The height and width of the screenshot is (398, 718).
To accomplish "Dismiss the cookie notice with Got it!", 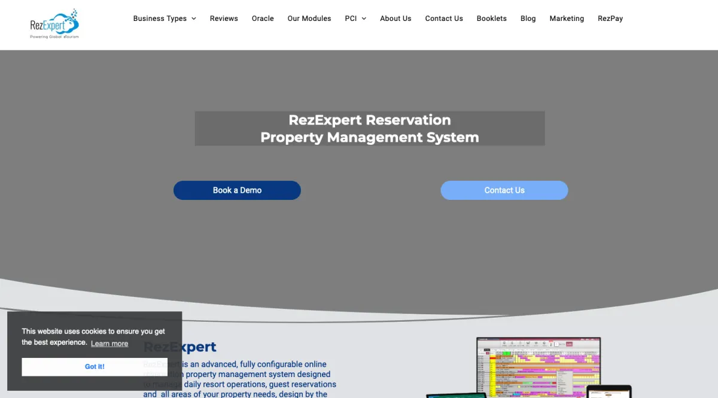I will (x=95, y=366).
